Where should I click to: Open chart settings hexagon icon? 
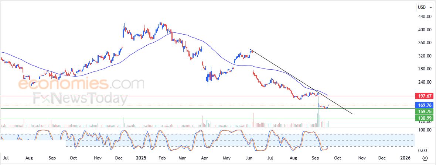(x=425, y=158)
